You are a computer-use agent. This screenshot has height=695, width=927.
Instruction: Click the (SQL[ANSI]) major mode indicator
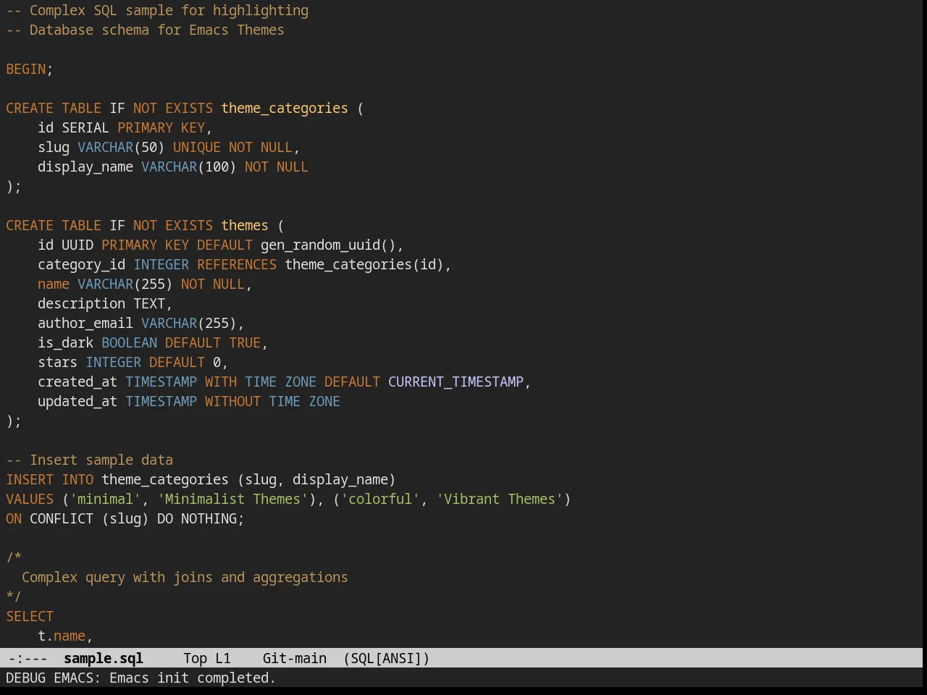click(x=386, y=658)
